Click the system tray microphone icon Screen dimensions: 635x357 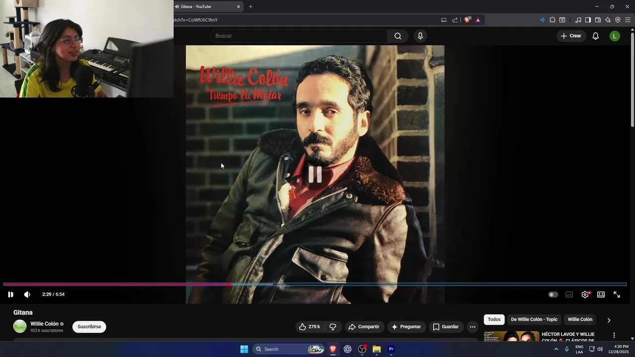[567, 349]
